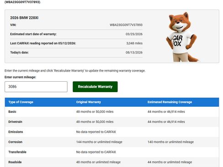Select the 'Emissions' coverage row label
223x167 pixels.
point(16,132)
